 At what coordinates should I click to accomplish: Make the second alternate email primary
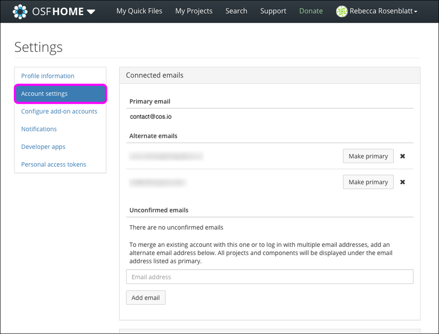pos(368,182)
